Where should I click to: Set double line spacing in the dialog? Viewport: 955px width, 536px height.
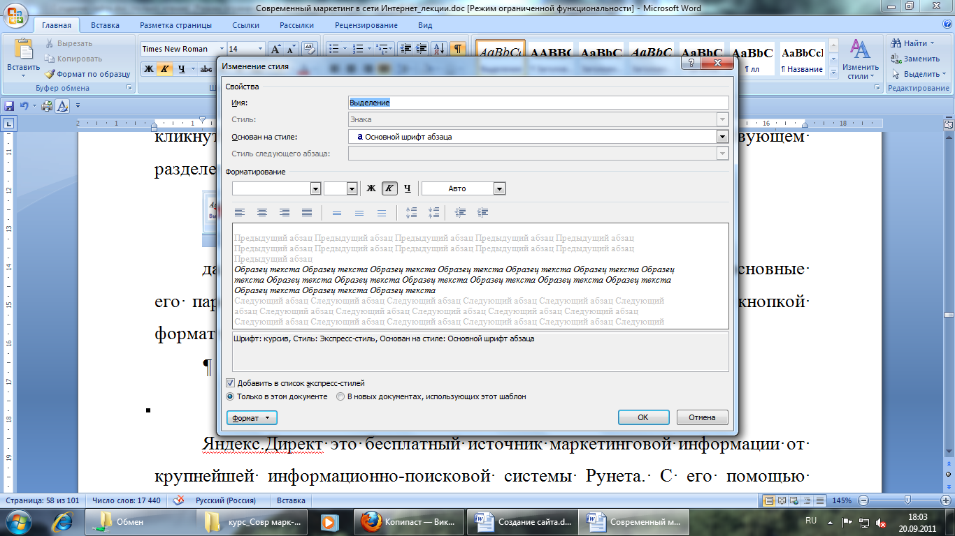click(382, 212)
